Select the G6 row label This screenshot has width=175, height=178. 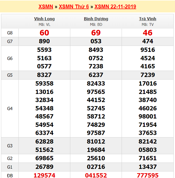10,58
